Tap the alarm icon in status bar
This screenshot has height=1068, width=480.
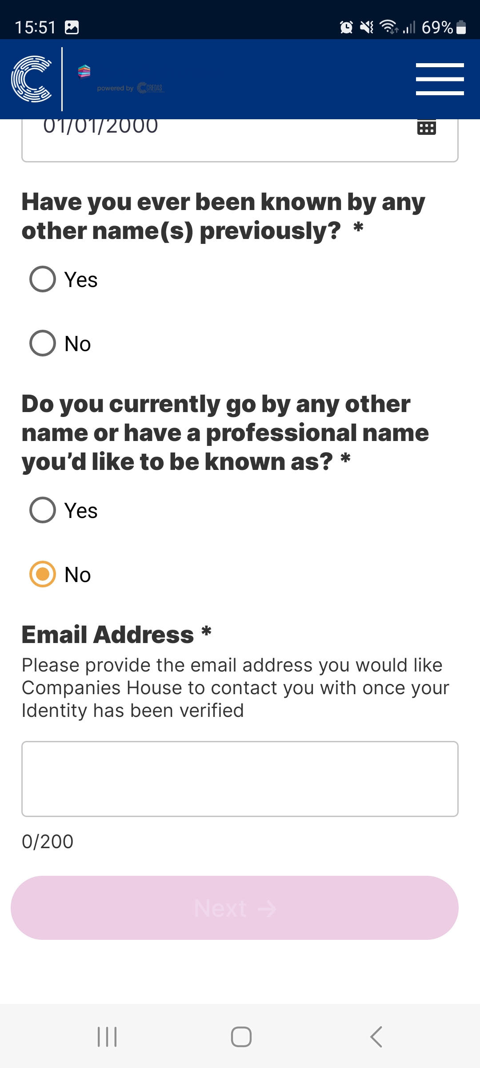pos(346,28)
